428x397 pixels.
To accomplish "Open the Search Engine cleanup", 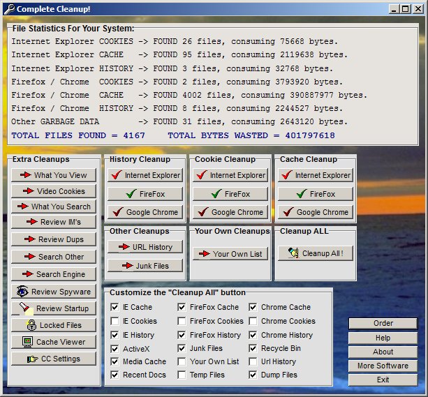I will 54,274.
